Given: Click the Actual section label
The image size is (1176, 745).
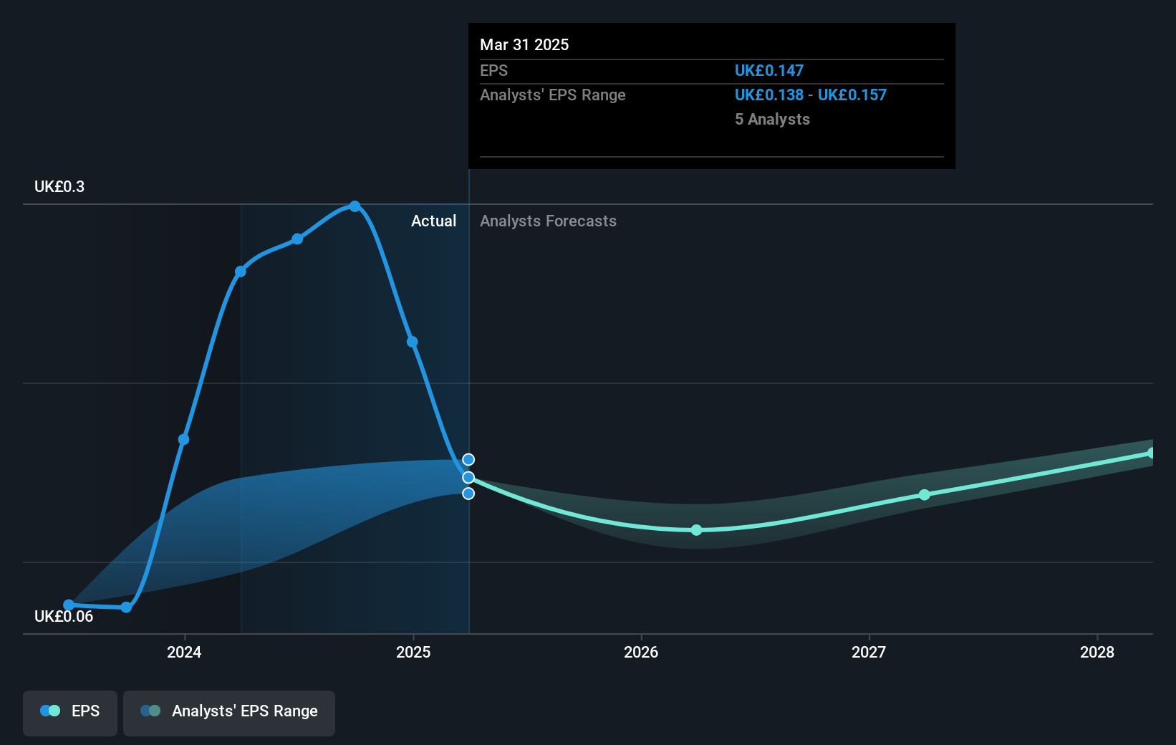Looking at the screenshot, I should [433, 221].
